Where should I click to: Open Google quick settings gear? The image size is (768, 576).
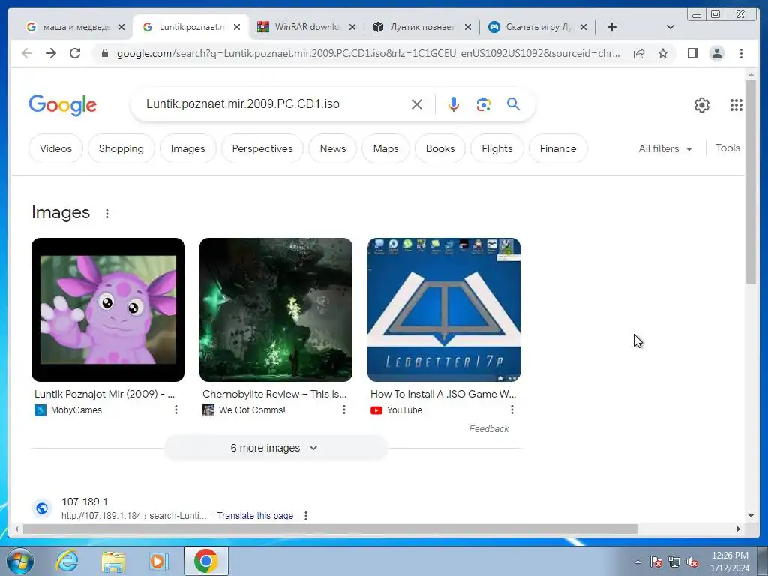pyautogui.click(x=702, y=105)
